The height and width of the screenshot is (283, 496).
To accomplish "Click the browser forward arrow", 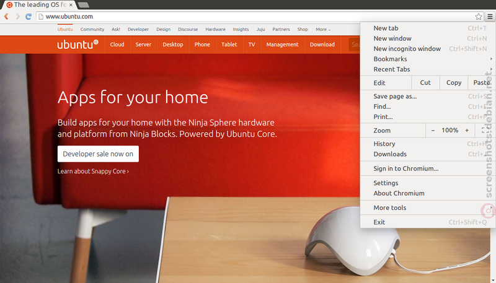I will coord(17,17).
